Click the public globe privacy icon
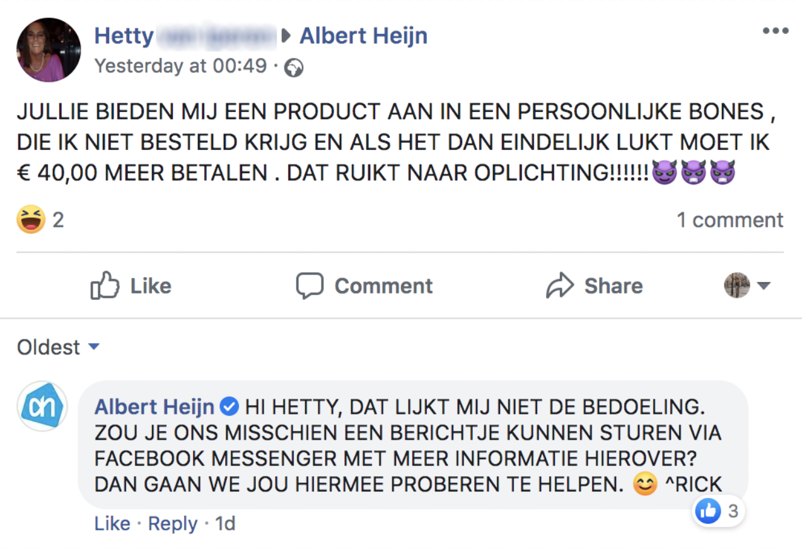 tap(293, 68)
